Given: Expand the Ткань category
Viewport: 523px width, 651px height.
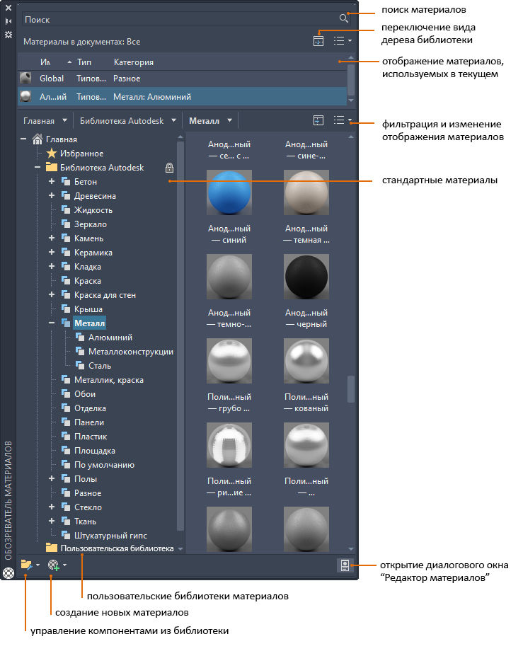Looking at the screenshot, I should [52, 521].
